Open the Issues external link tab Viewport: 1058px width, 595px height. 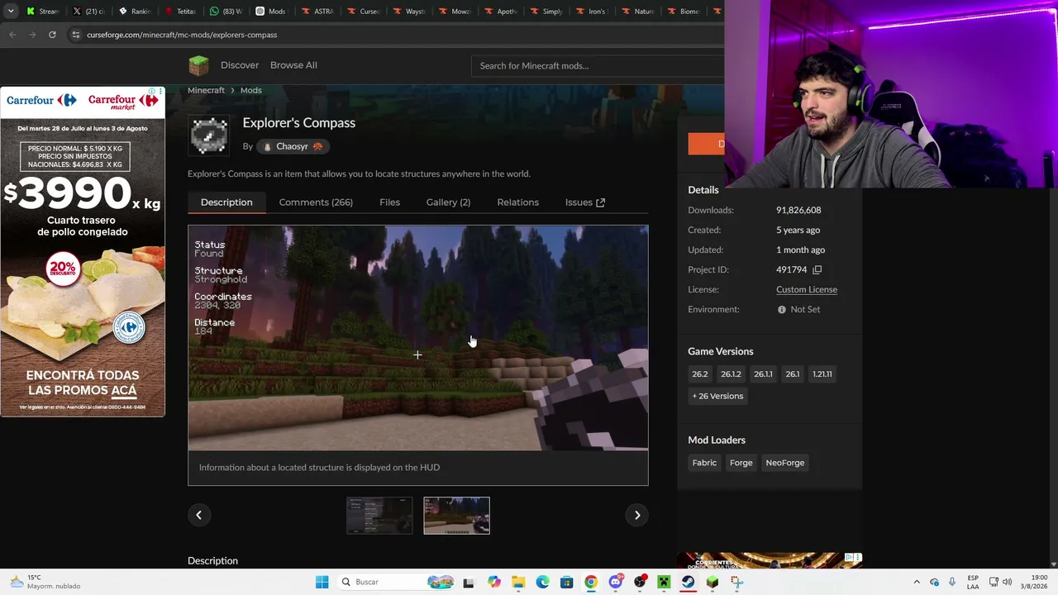click(585, 202)
